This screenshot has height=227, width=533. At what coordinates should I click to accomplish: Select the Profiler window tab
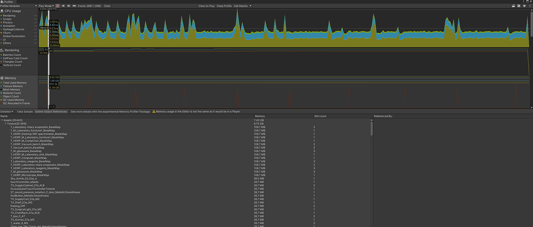[x=8, y=2]
